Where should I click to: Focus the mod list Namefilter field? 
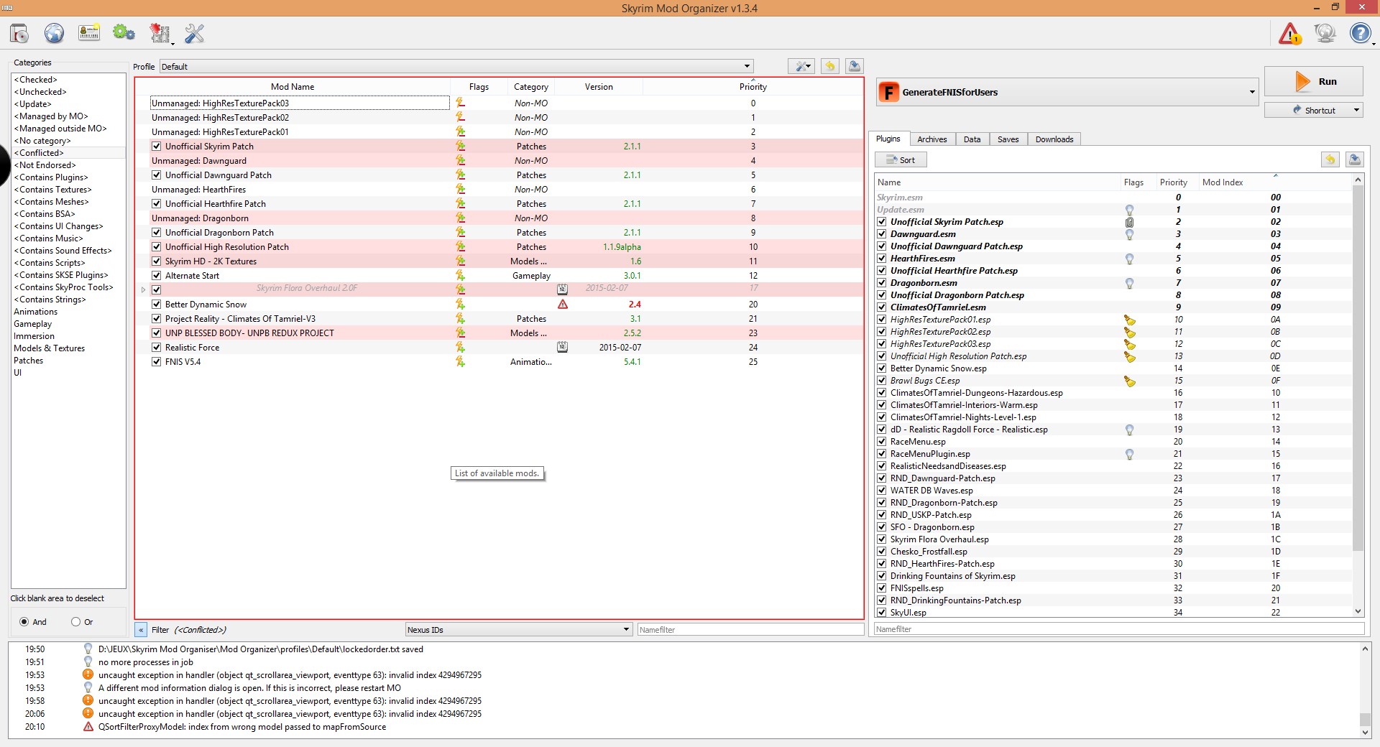(x=750, y=630)
